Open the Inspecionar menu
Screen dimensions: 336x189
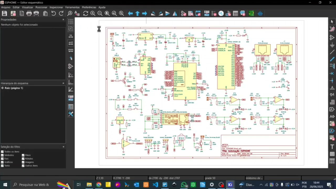[56, 7]
